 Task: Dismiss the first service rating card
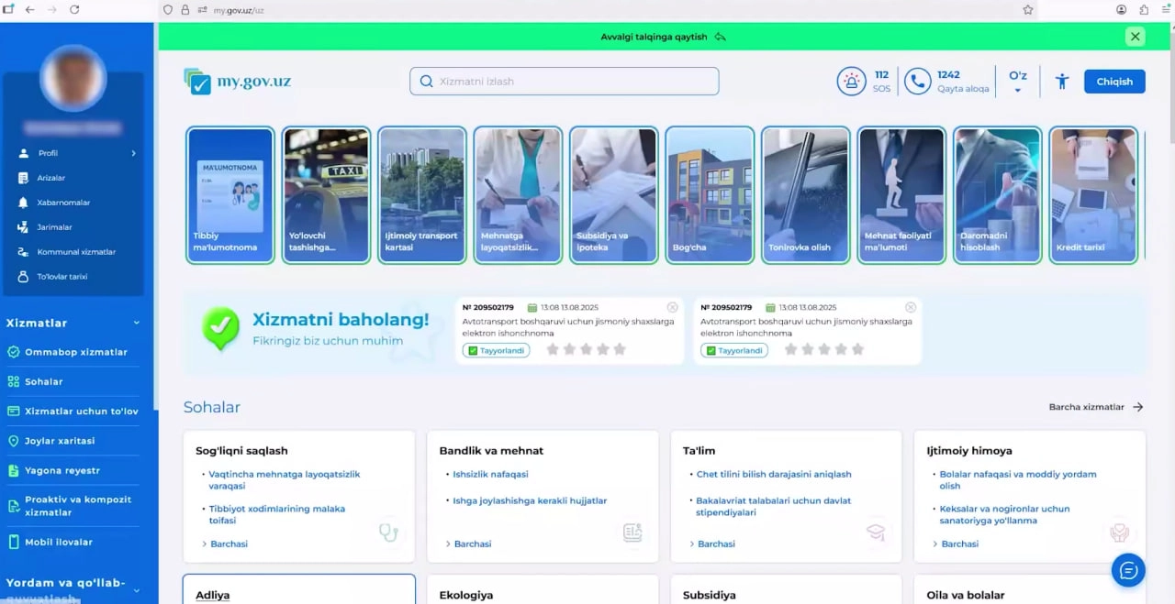(672, 308)
